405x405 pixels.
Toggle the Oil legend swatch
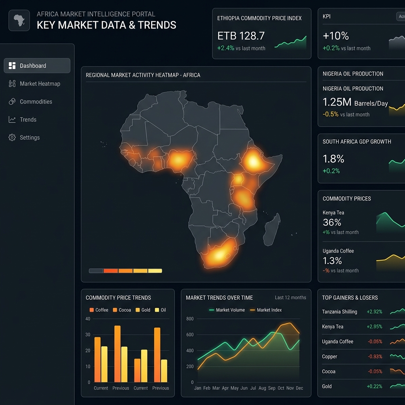coord(157,310)
